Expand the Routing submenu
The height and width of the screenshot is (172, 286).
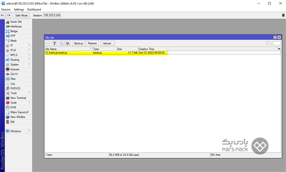(14, 60)
